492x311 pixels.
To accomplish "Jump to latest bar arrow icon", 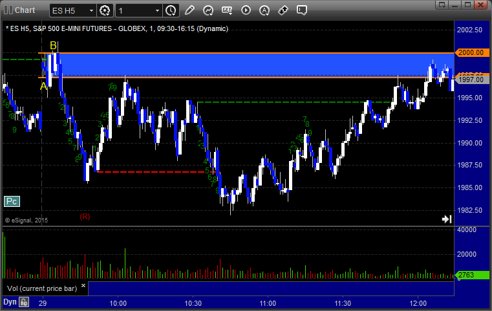I will pyautogui.click(x=447, y=219).
